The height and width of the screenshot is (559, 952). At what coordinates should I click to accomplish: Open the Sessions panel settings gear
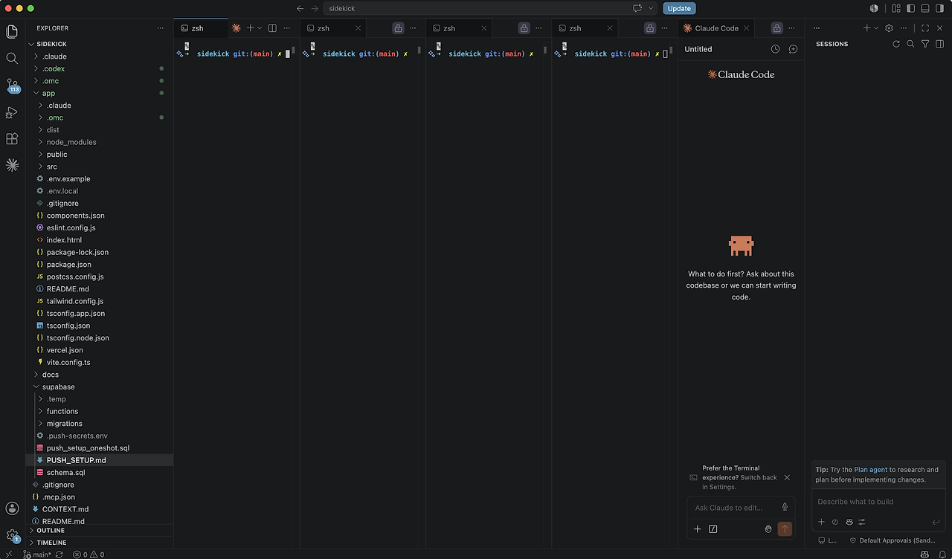[889, 28]
